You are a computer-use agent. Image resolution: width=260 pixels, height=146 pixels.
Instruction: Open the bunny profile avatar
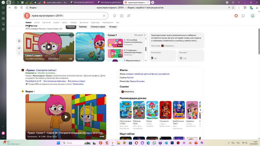252,16
